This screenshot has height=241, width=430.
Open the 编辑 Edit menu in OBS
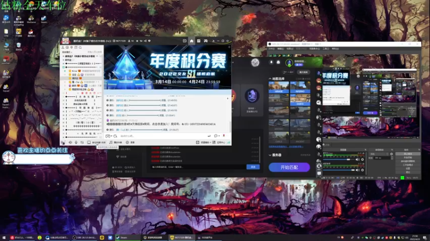coord(281,49)
